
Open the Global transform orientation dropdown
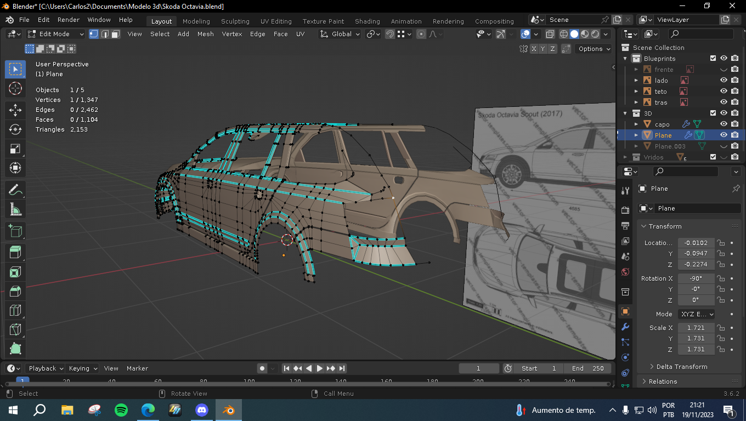[x=341, y=34]
